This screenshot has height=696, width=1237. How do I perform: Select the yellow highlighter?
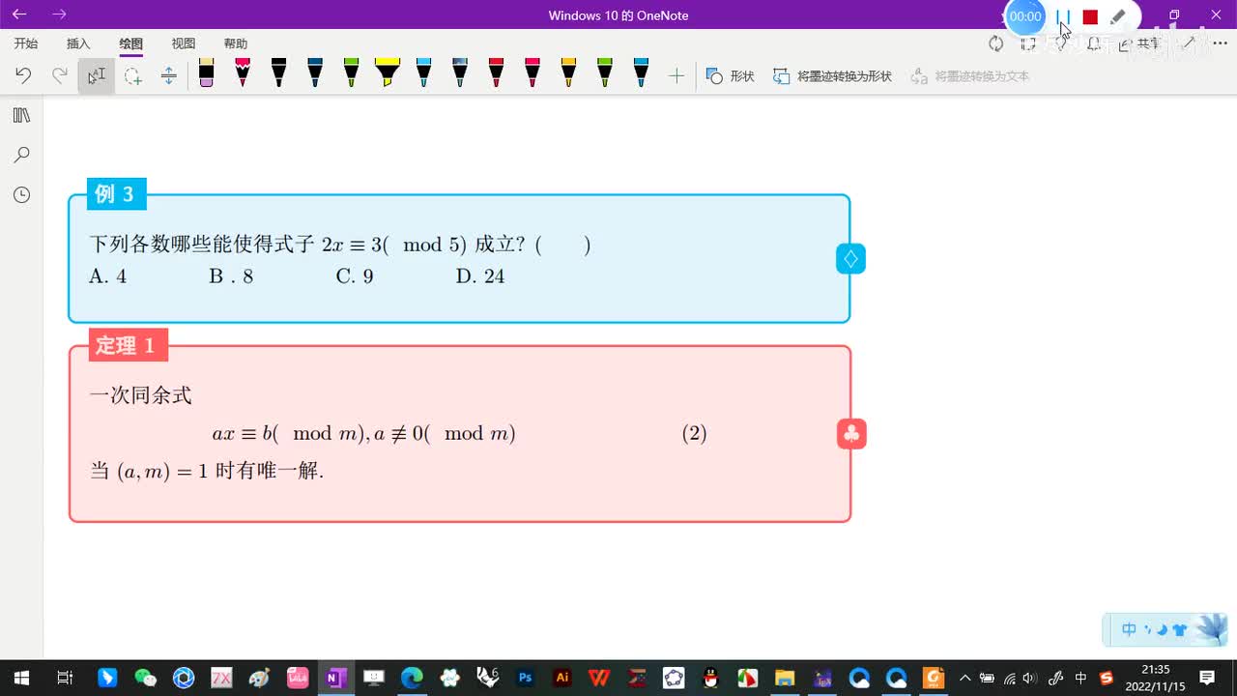click(387, 73)
